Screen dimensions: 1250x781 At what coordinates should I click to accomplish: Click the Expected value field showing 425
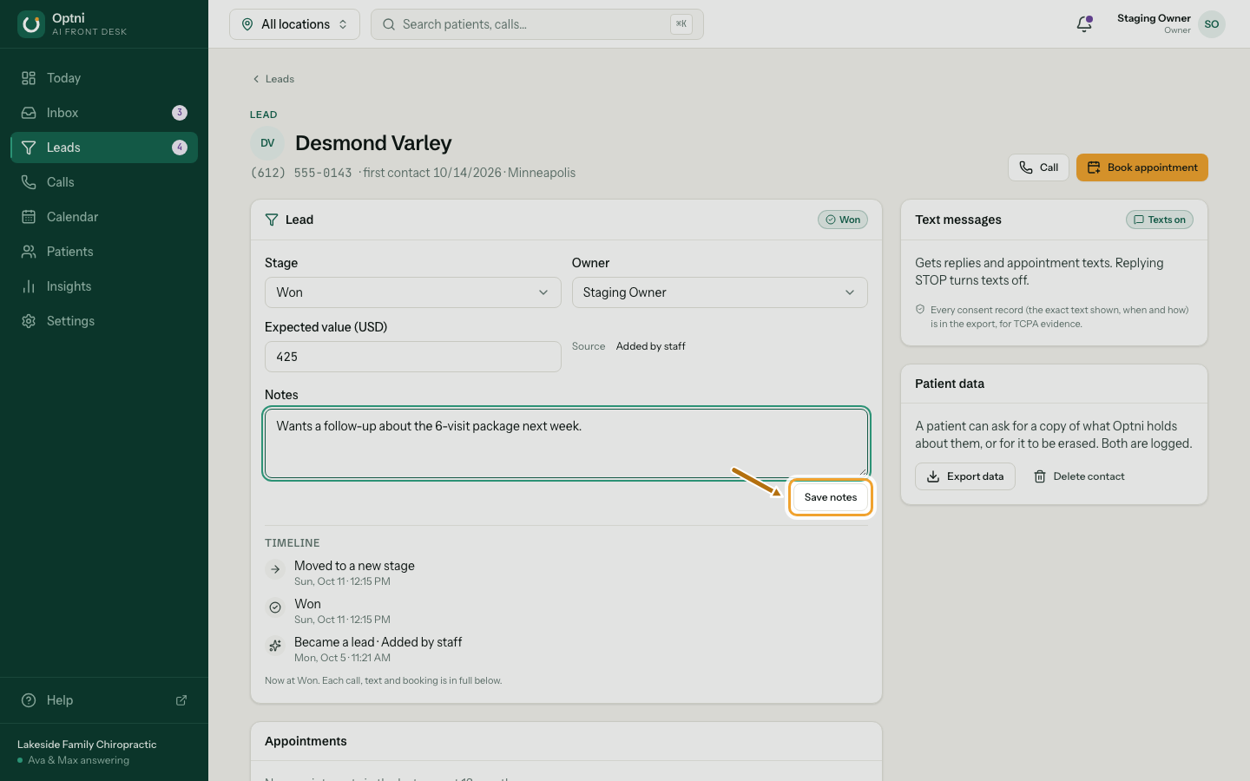(x=413, y=357)
